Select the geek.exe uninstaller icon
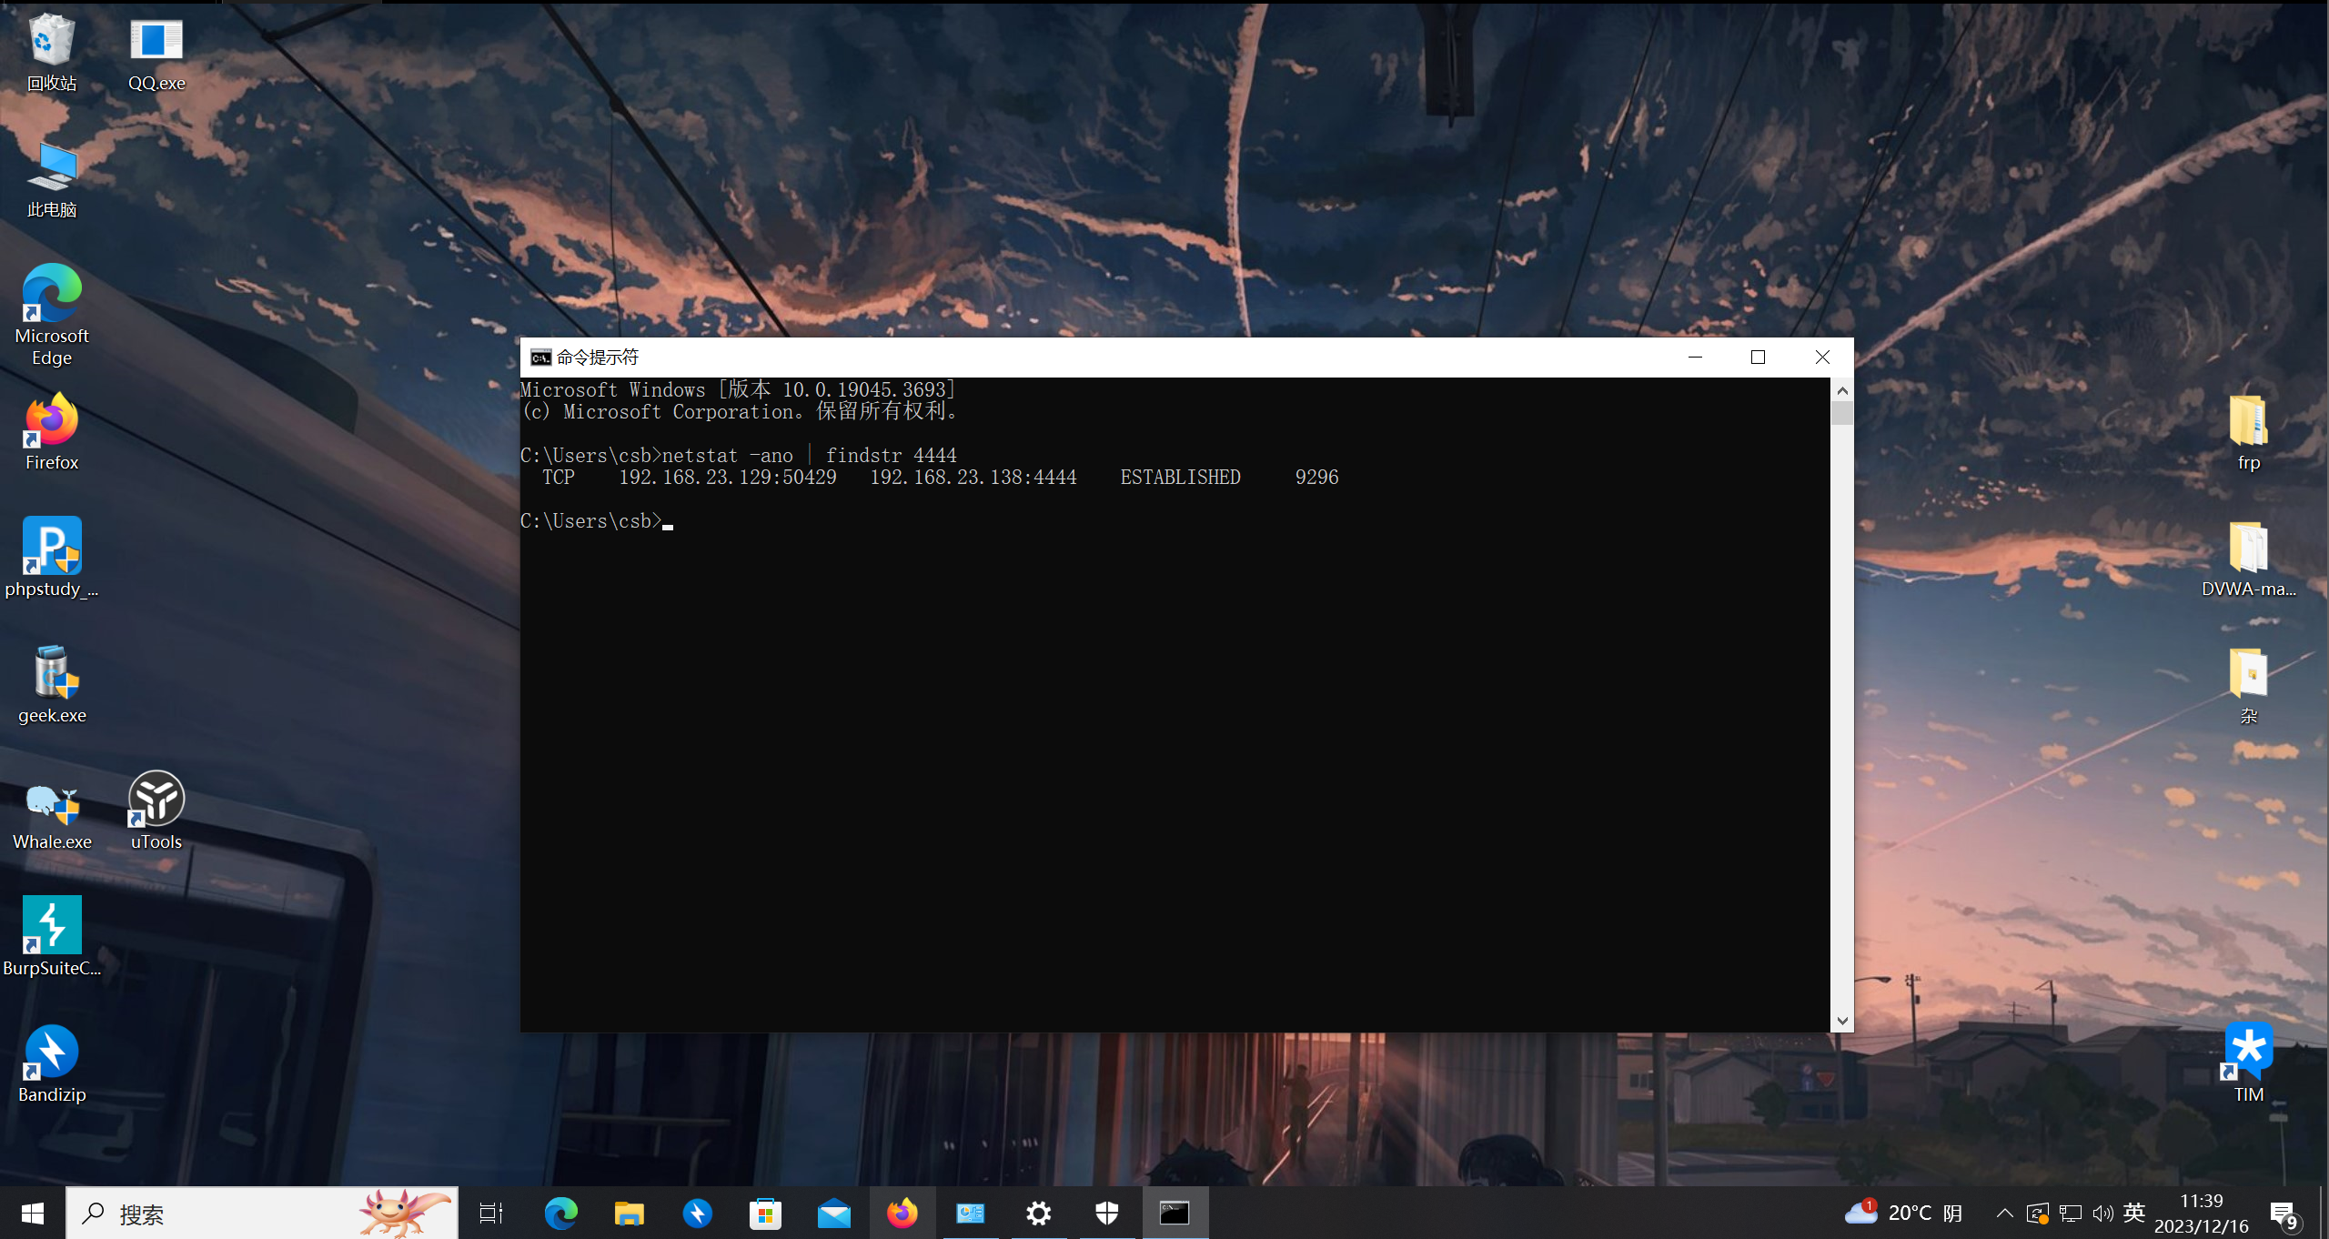 point(52,684)
